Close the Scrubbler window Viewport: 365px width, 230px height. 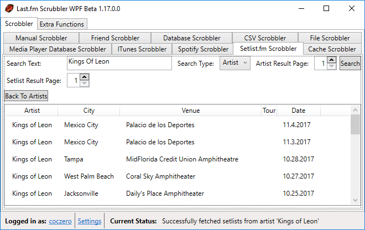[x=352, y=9]
